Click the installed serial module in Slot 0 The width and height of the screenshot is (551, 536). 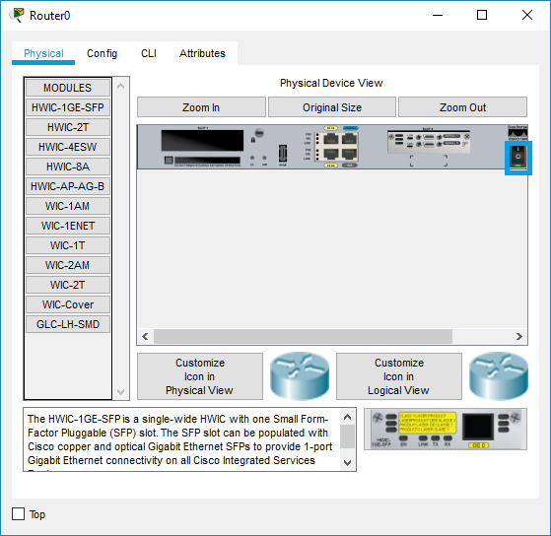point(429,142)
